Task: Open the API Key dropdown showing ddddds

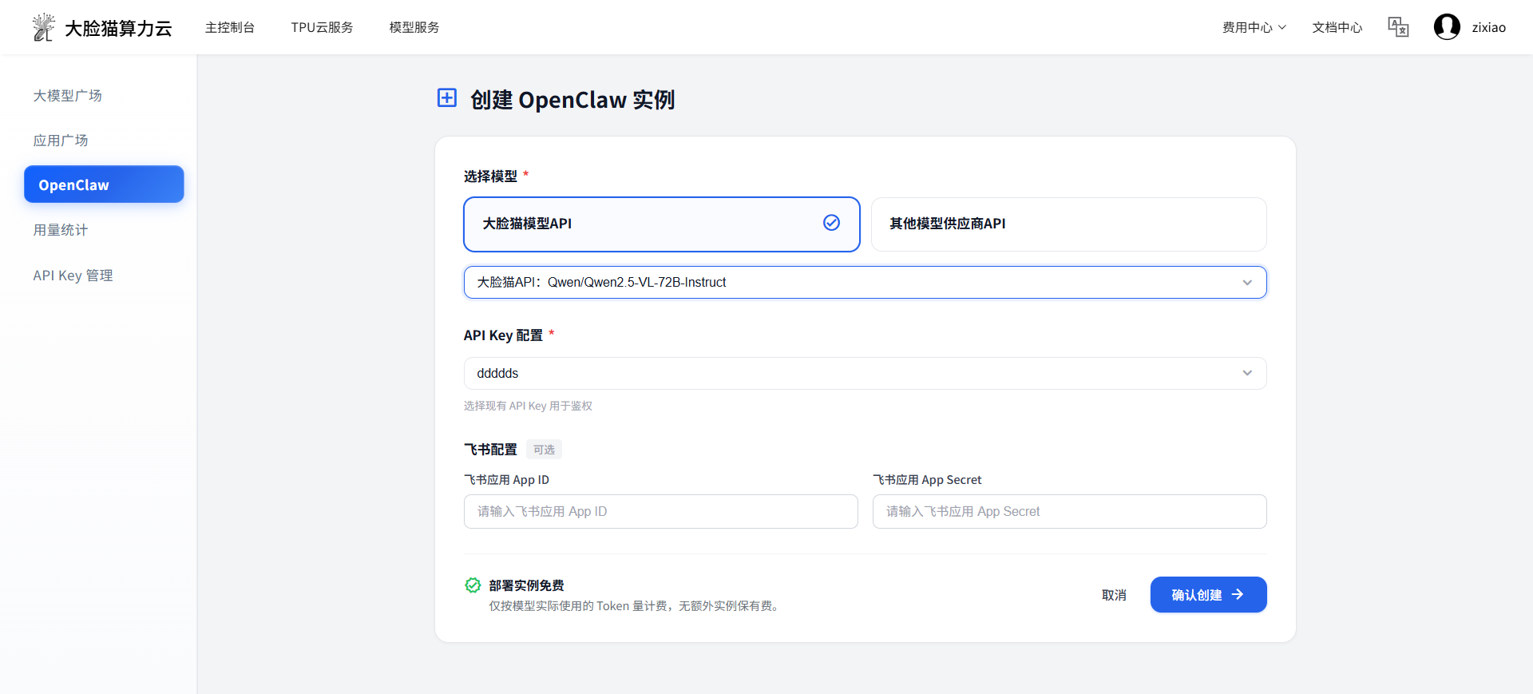Action: (x=865, y=374)
